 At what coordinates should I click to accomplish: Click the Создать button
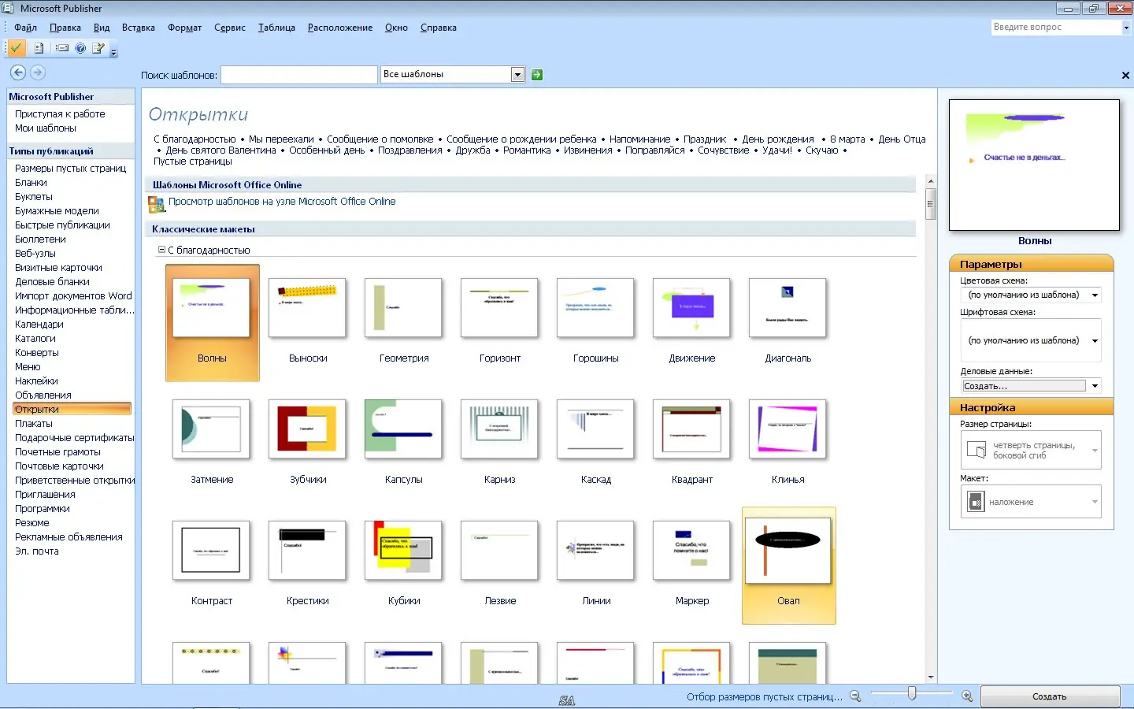[1050, 696]
